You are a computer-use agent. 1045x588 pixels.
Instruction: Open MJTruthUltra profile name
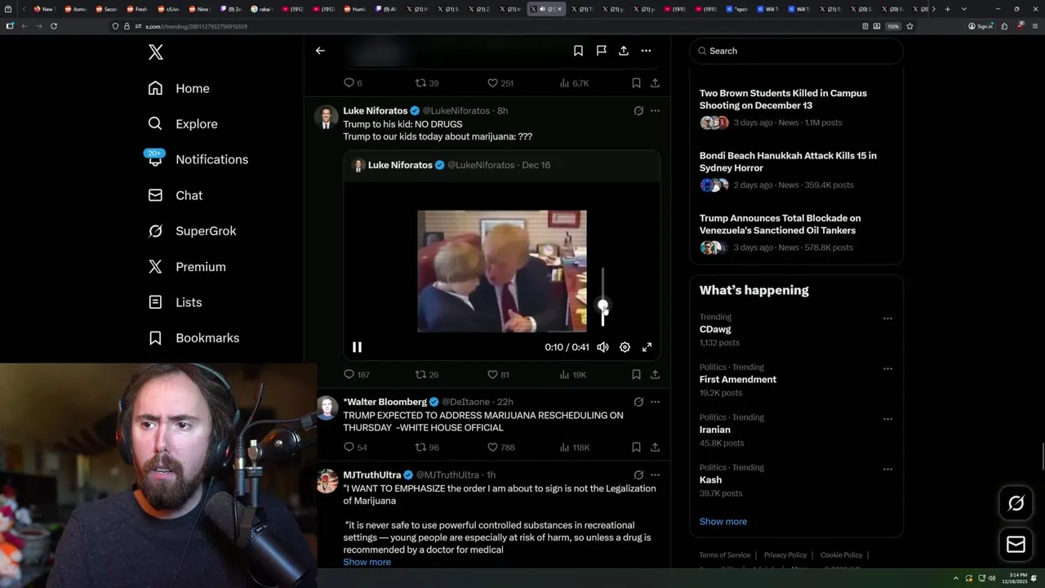click(371, 474)
